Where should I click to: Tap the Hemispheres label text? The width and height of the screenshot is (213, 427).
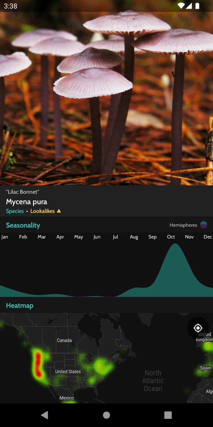tap(183, 225)
